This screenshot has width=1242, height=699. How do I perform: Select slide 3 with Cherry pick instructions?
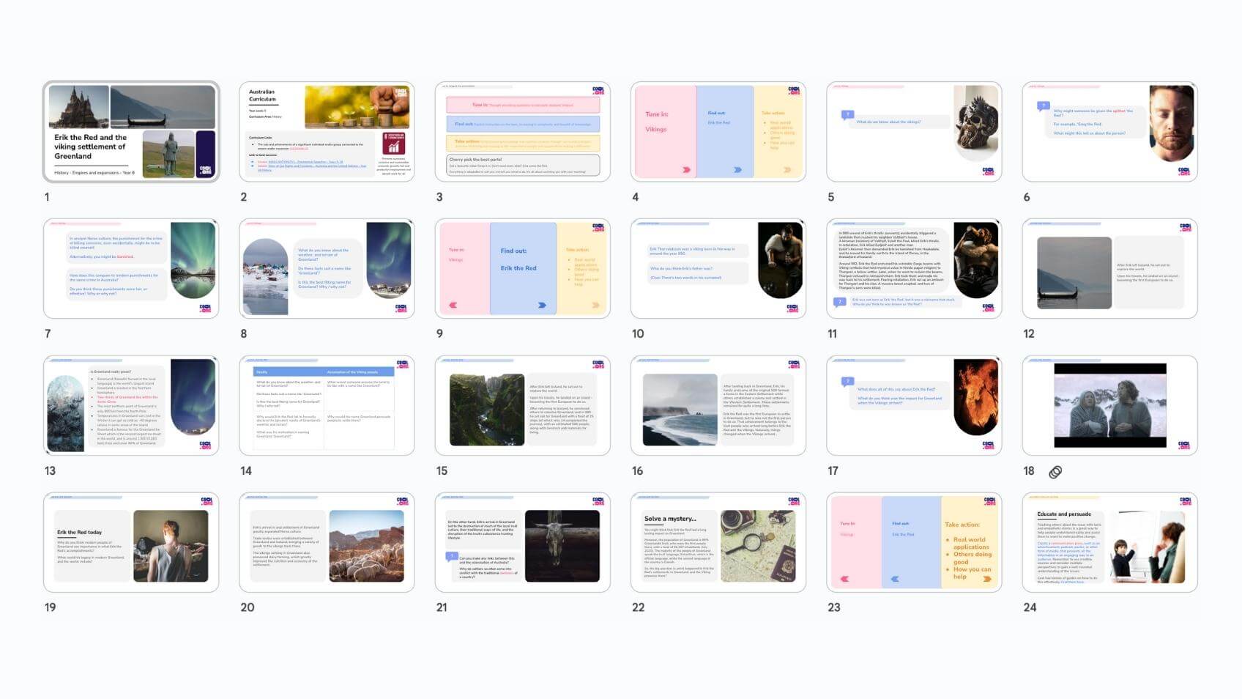coord(522,132)
